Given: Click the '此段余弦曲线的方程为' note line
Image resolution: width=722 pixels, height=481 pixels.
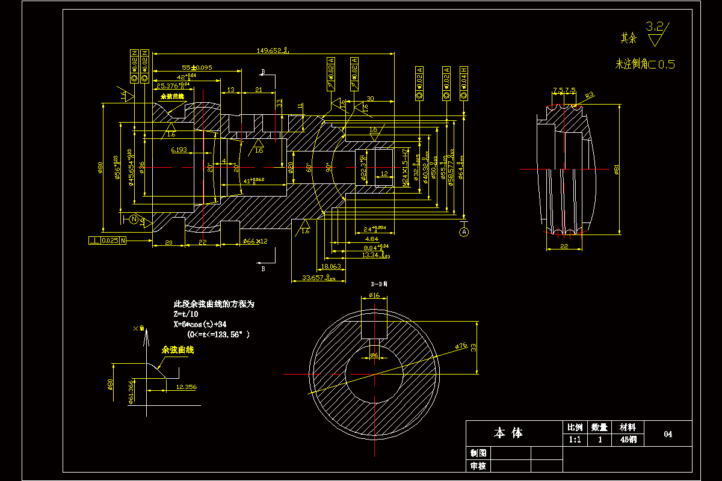Looking at the screenshot, I should (x=214, y=304).
